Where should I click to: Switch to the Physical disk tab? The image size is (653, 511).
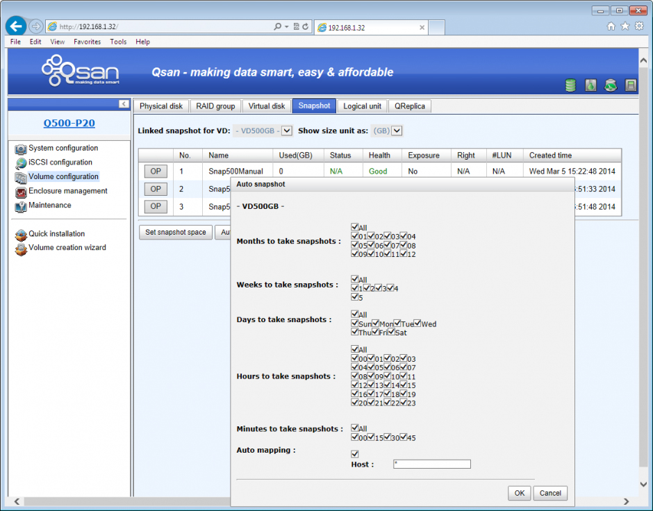point(161,106)
